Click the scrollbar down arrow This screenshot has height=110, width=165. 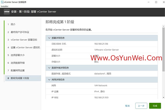coord(163,97)
